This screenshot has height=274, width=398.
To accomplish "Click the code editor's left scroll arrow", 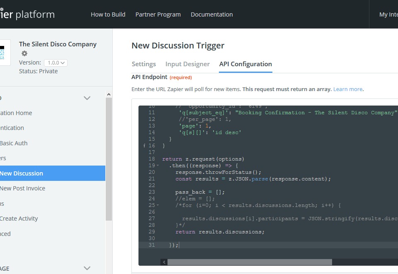I will click(164, 262).
